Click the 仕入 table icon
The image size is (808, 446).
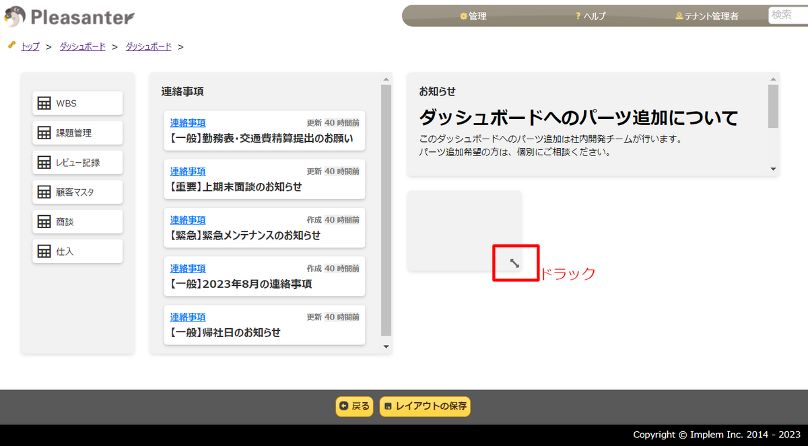click(42, 251)
